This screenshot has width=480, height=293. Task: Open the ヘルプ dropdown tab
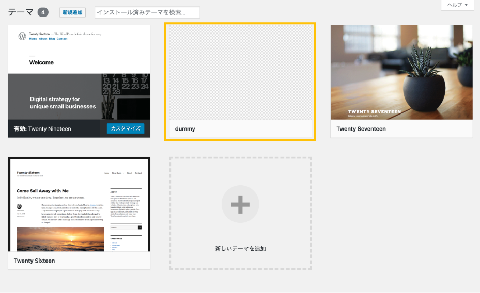click(457, 5)
